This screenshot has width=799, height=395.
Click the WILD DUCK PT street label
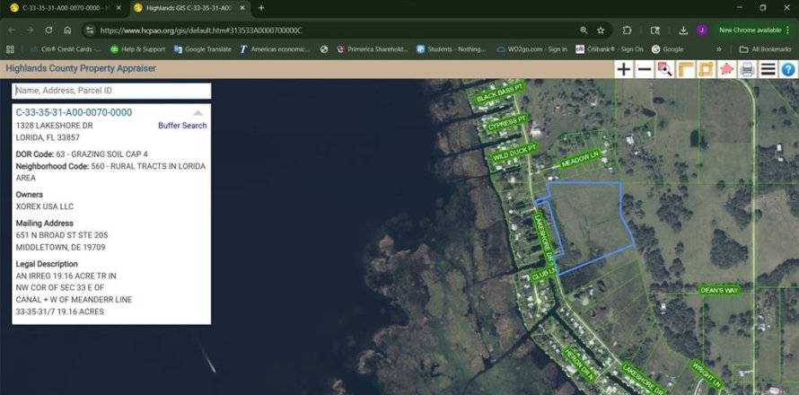coord(514,153)
